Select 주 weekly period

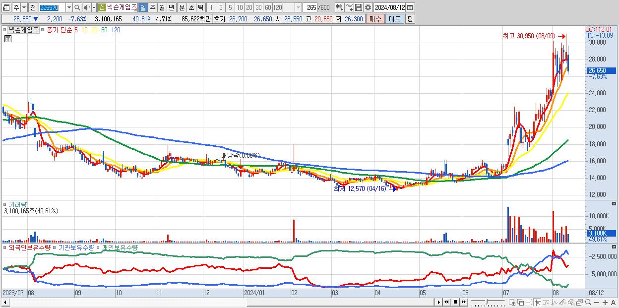pos(153,7)
